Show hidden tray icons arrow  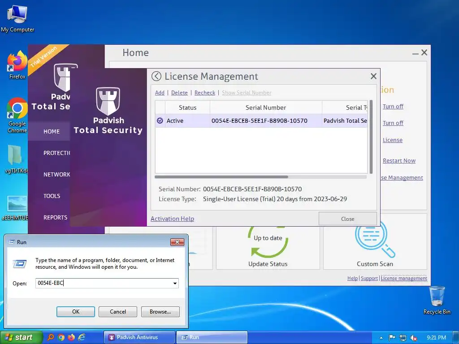[381, 338]
